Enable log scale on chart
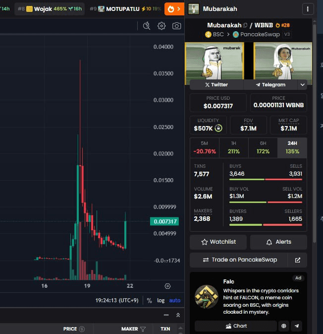The width and height of the screenshot is (323, 334). point(161,300)
